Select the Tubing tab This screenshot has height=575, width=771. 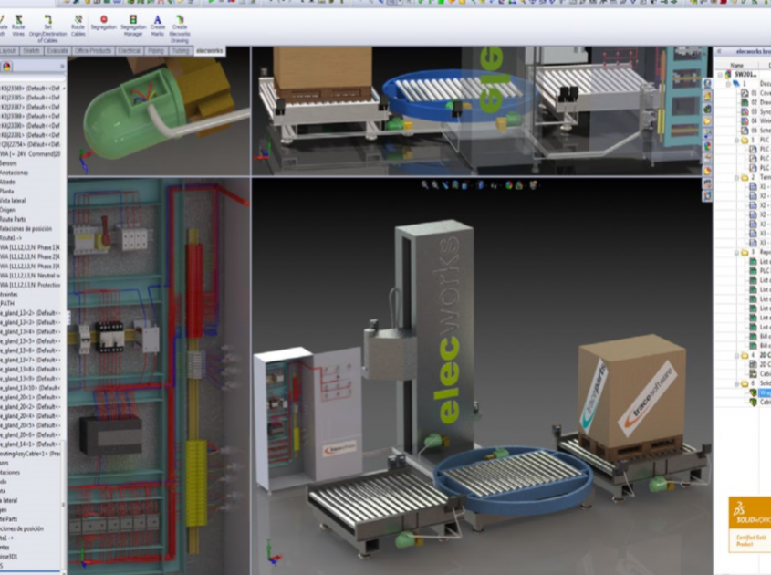181,51
